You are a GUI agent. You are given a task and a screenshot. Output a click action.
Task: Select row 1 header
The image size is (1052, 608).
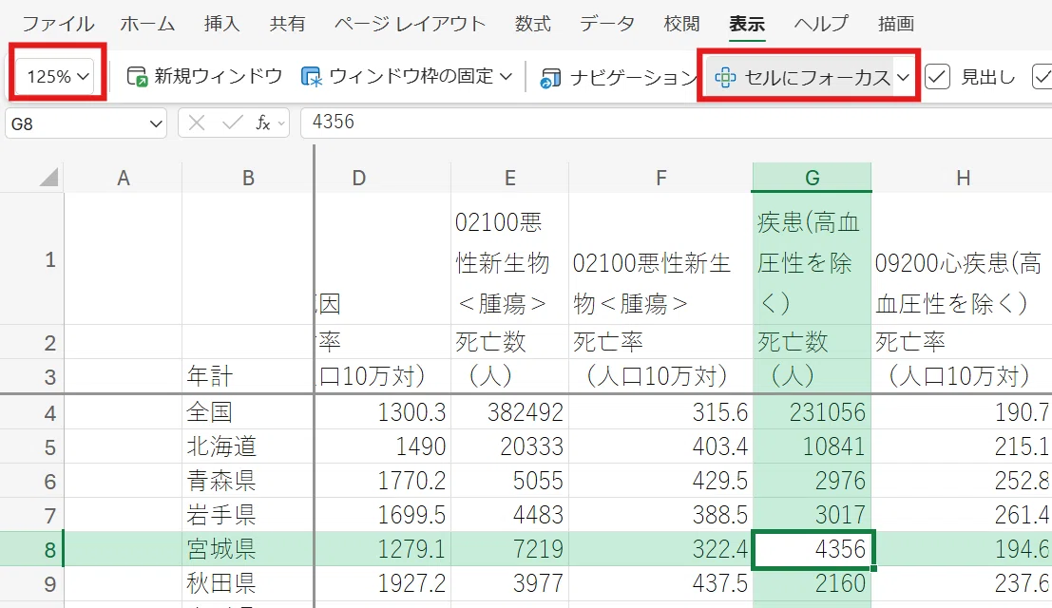click(x=31, y=259)
